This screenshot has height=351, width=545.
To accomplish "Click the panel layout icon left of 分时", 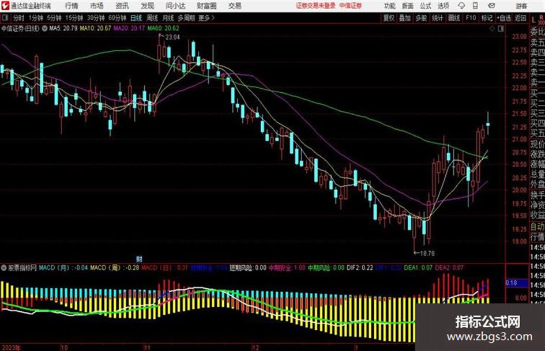I will click(x=5, y=18).
